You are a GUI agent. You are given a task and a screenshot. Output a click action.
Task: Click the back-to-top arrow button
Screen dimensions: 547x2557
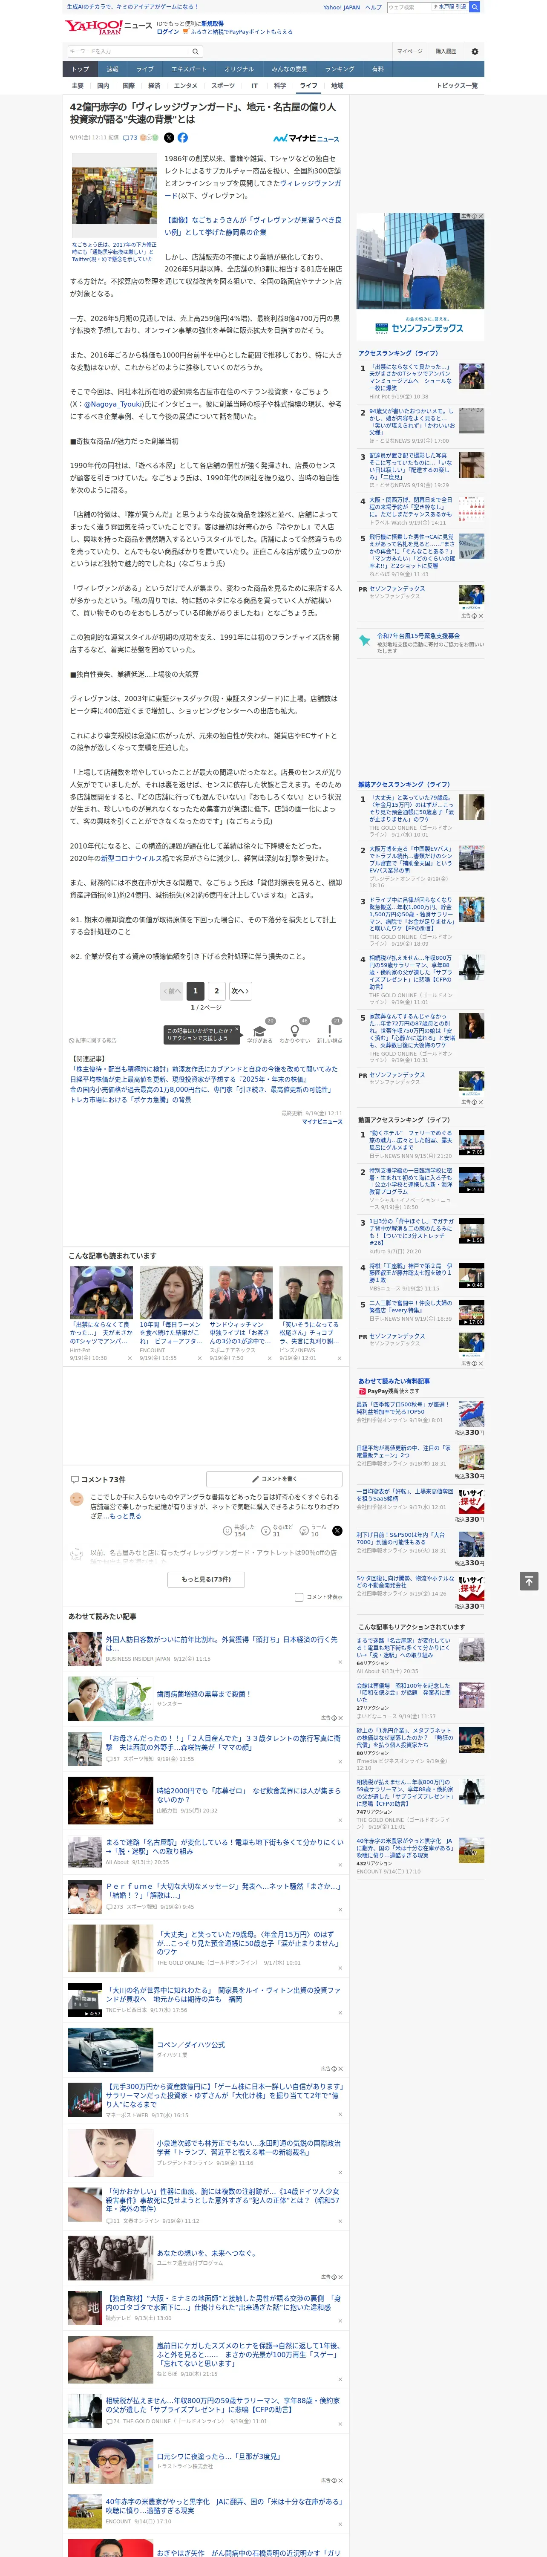[x=529, y=1580]
